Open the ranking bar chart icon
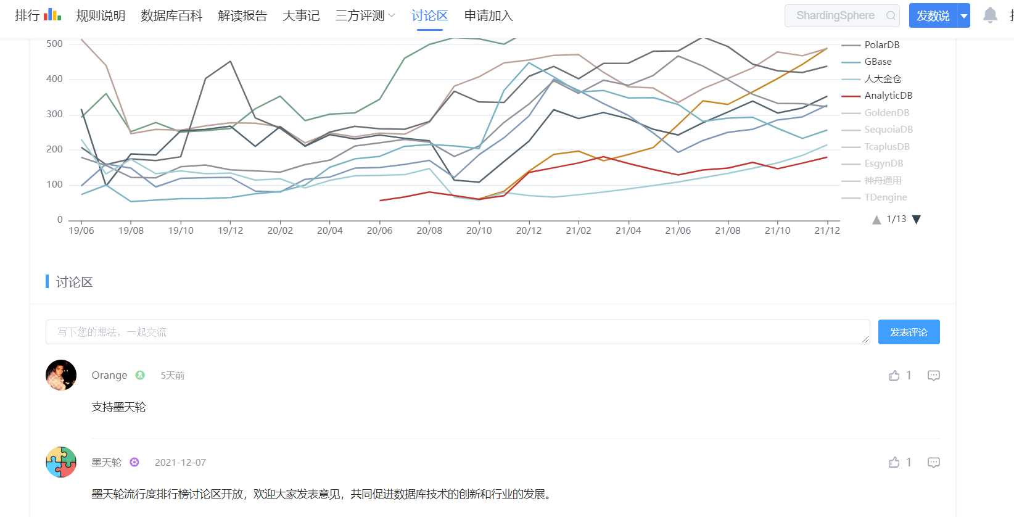The height and width of the screenshot is (517, 1014). (52, 15)
